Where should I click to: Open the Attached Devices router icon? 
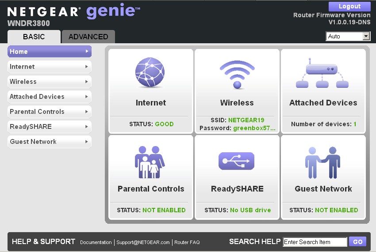coord(322,73)
